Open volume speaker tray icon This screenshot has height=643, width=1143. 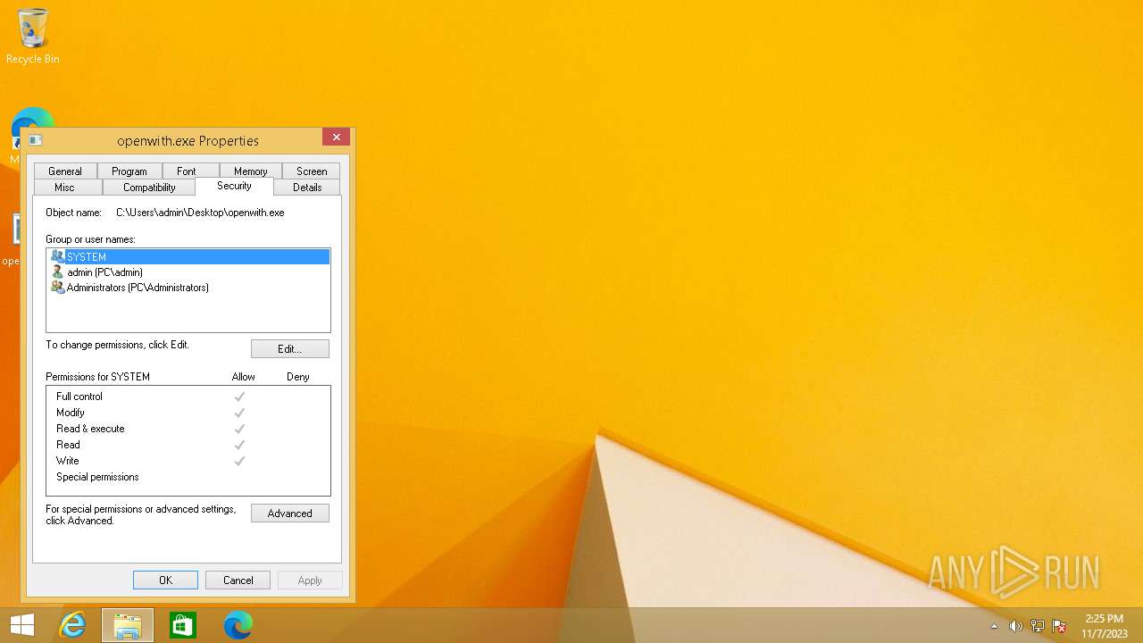click(1015, 626)
